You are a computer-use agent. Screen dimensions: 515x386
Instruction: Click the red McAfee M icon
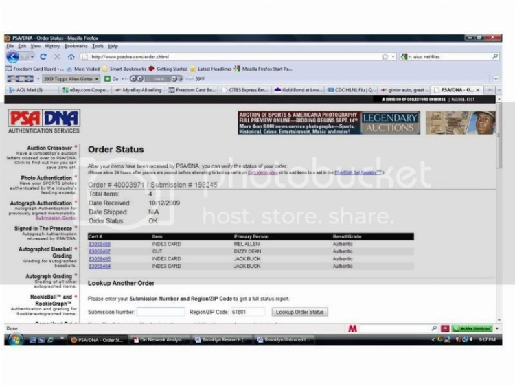click(352, 328)
